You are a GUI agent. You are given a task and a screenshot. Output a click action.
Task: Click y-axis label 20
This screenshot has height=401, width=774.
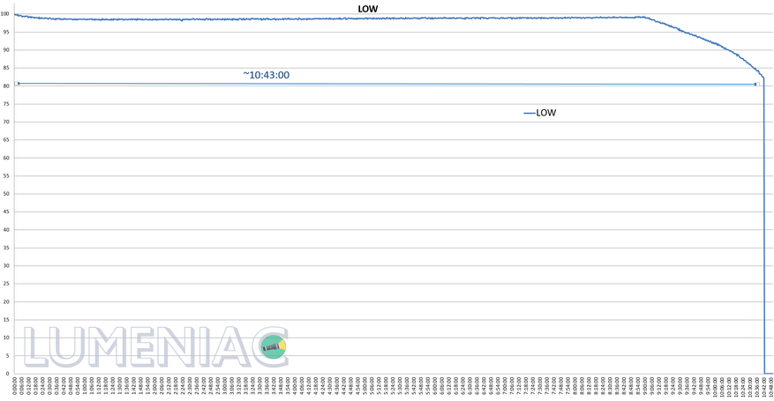6,301
